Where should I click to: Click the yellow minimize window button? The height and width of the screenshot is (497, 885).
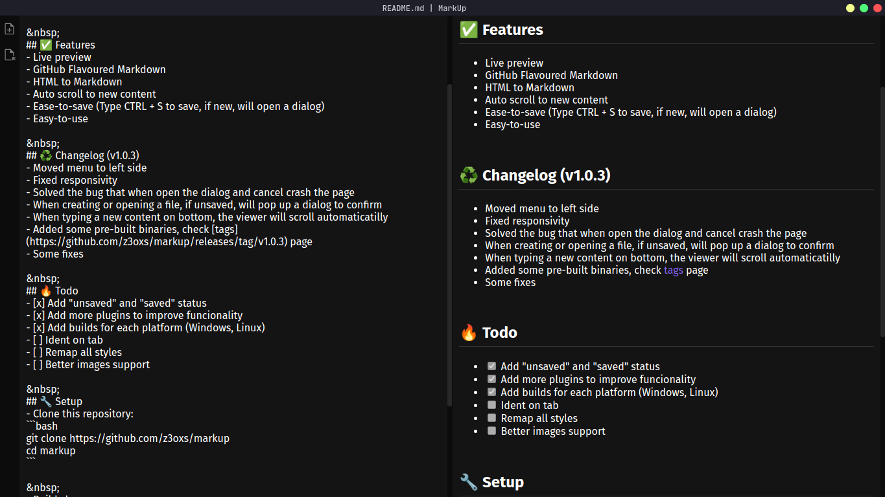[x=850, y=8]
